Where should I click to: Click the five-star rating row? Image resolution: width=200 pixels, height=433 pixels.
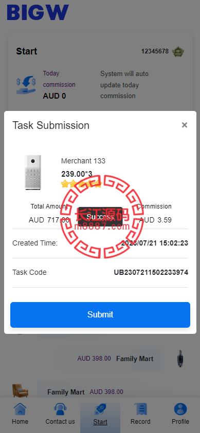point(82,184)
